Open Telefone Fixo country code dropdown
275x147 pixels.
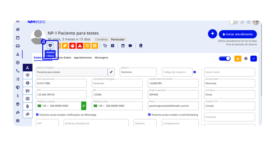(x=99, y=106)
